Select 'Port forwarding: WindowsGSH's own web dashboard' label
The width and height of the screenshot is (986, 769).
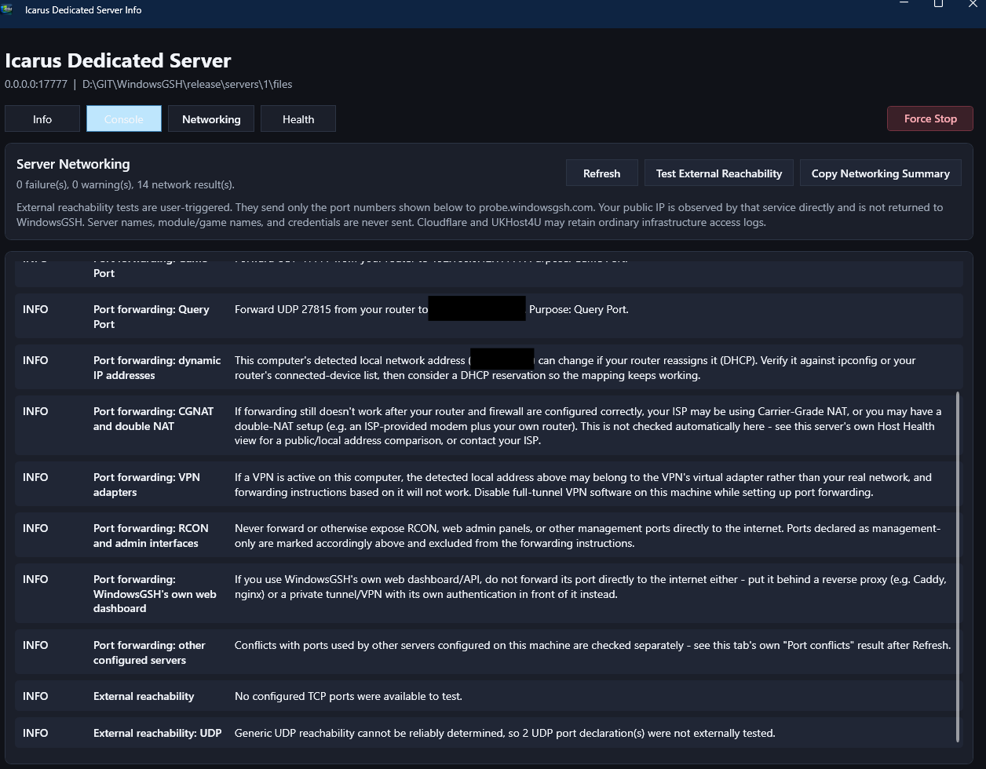pyautogui.click(x=155, y=593)
